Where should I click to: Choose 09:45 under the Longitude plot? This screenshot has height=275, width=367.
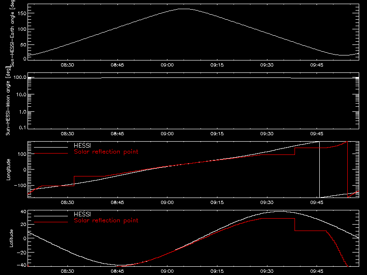317,202
